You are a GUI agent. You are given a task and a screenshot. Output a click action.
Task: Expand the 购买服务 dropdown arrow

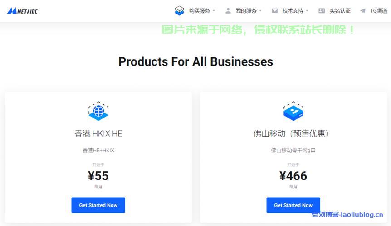pos(214,11)
